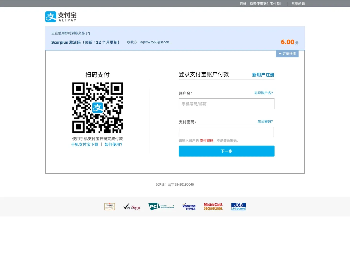Click the JCB J/Secure badge
Viewport: 350px width, 273px height.
(x=238, y=207)
